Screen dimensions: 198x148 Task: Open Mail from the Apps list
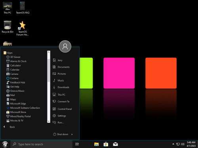pos(11,95)
